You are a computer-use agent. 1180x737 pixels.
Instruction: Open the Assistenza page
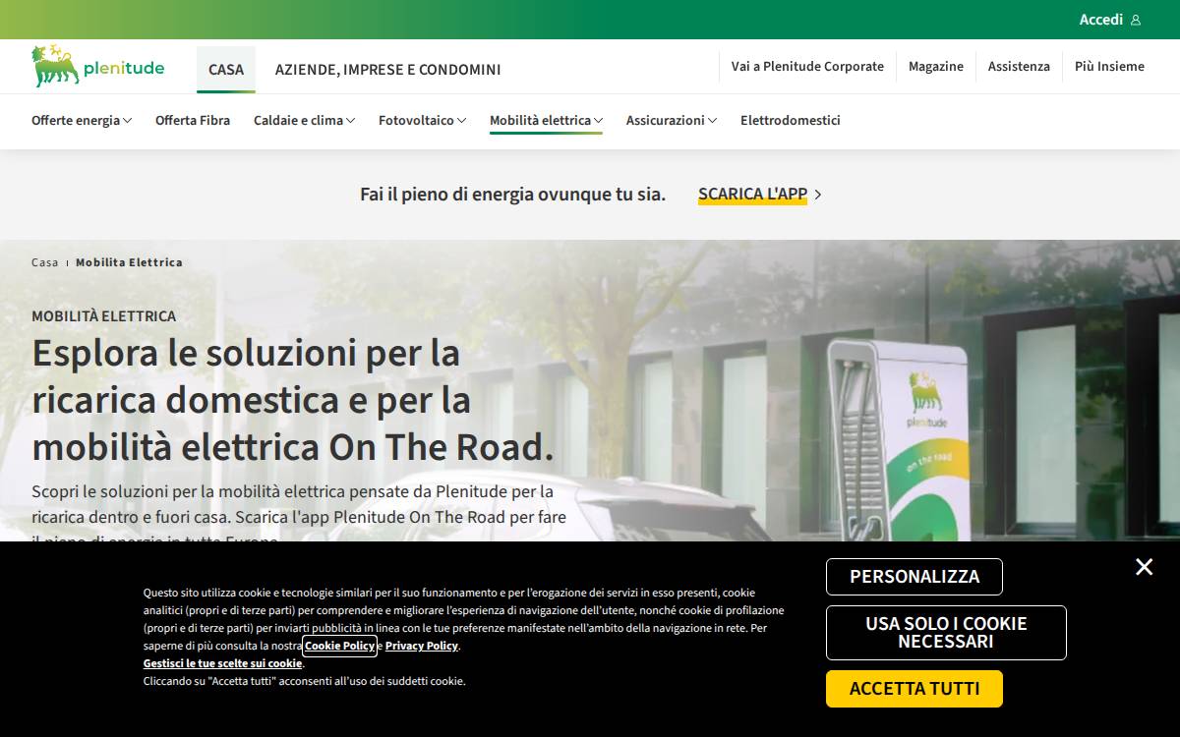click(1019, 66)
